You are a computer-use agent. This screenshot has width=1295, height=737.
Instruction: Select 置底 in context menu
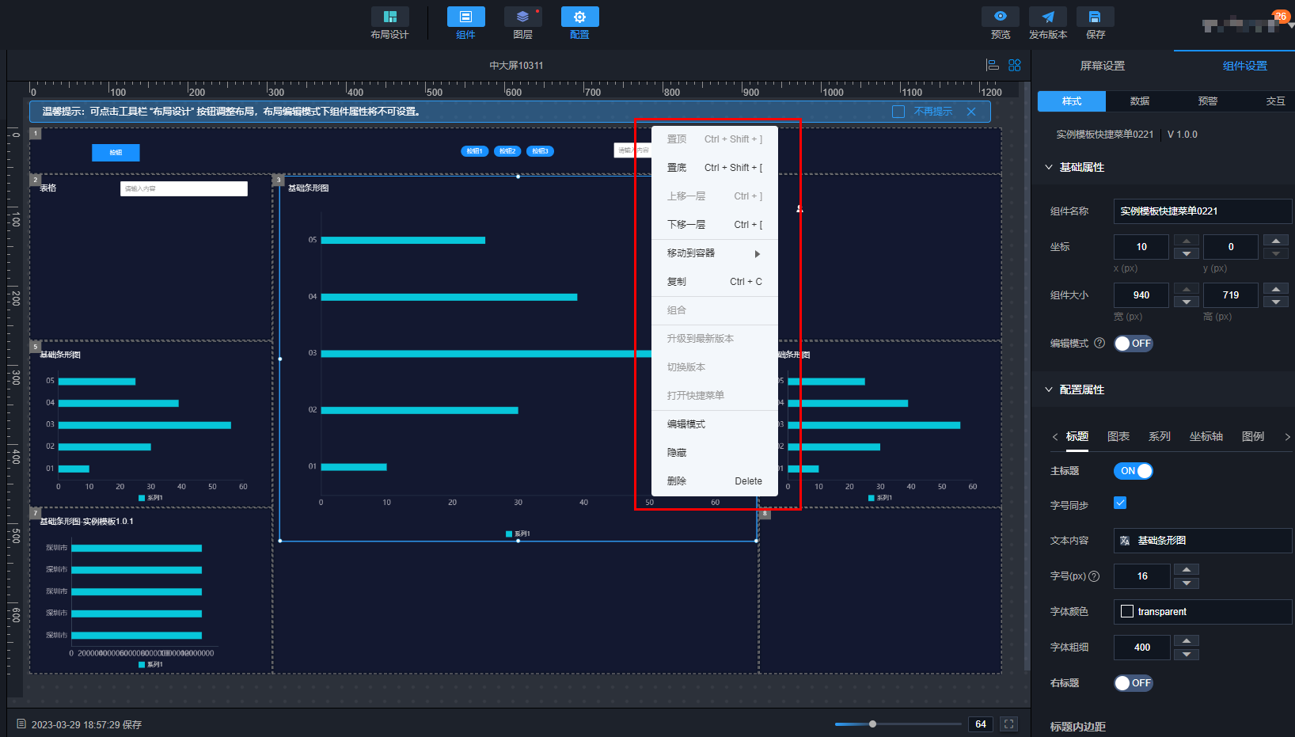tap(715, 168)
